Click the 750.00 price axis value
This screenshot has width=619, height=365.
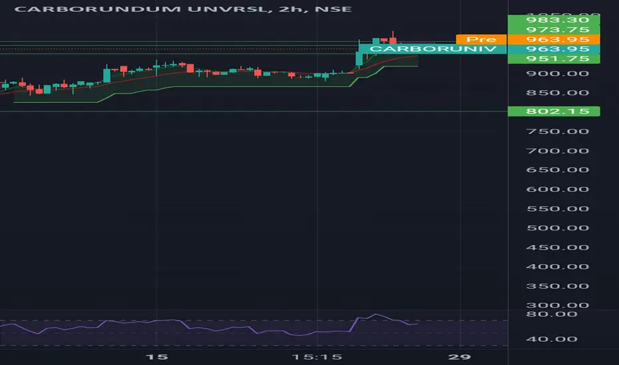557,131
